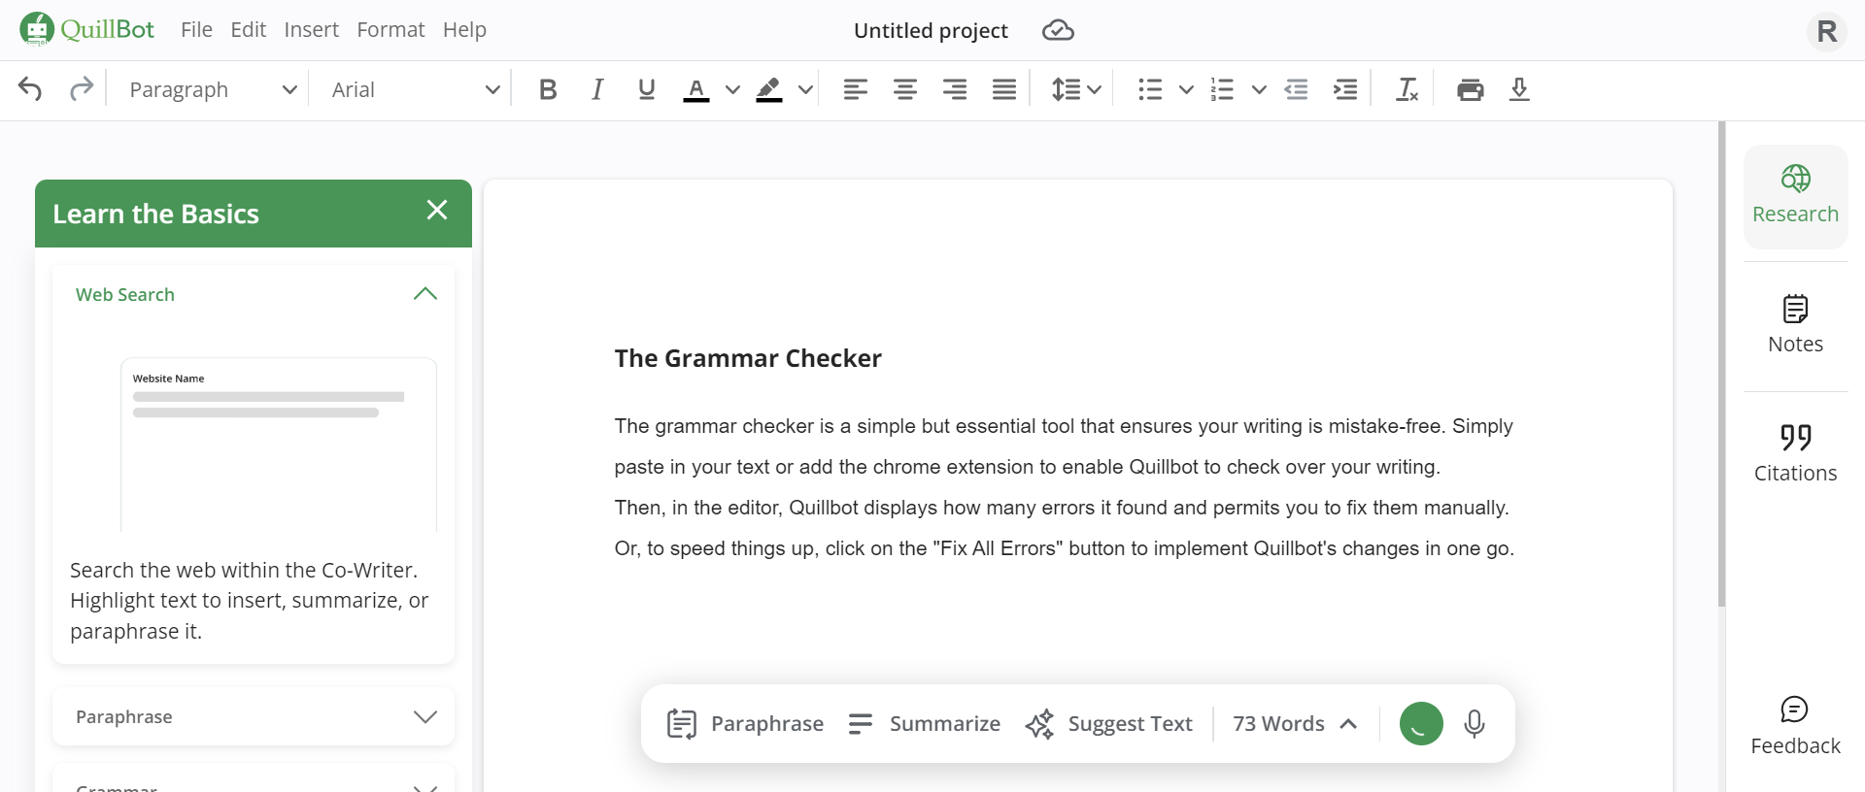Click the editor vertical scrollbar
The height and width of the screenshot is (792, 1865).
(1722, 364)
